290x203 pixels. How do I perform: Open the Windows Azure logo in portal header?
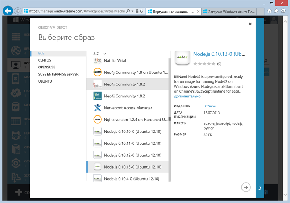point(16,20)
